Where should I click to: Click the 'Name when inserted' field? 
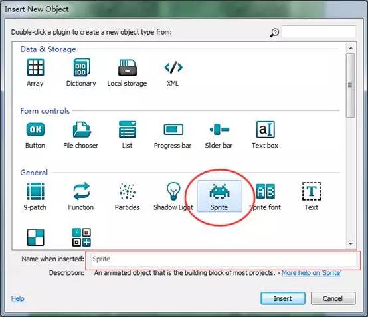coord(223,259)
